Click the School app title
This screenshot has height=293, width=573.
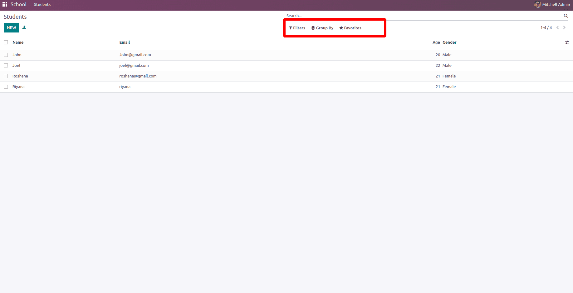(x=18, y=4)
